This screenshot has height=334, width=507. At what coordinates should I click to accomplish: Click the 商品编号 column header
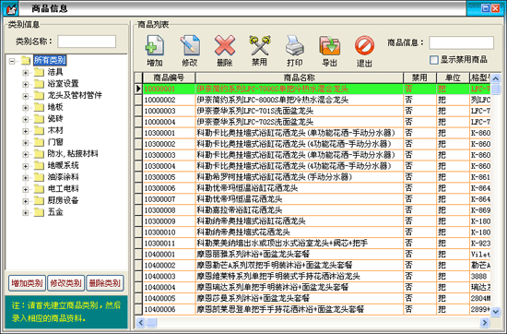coord(169,78)
